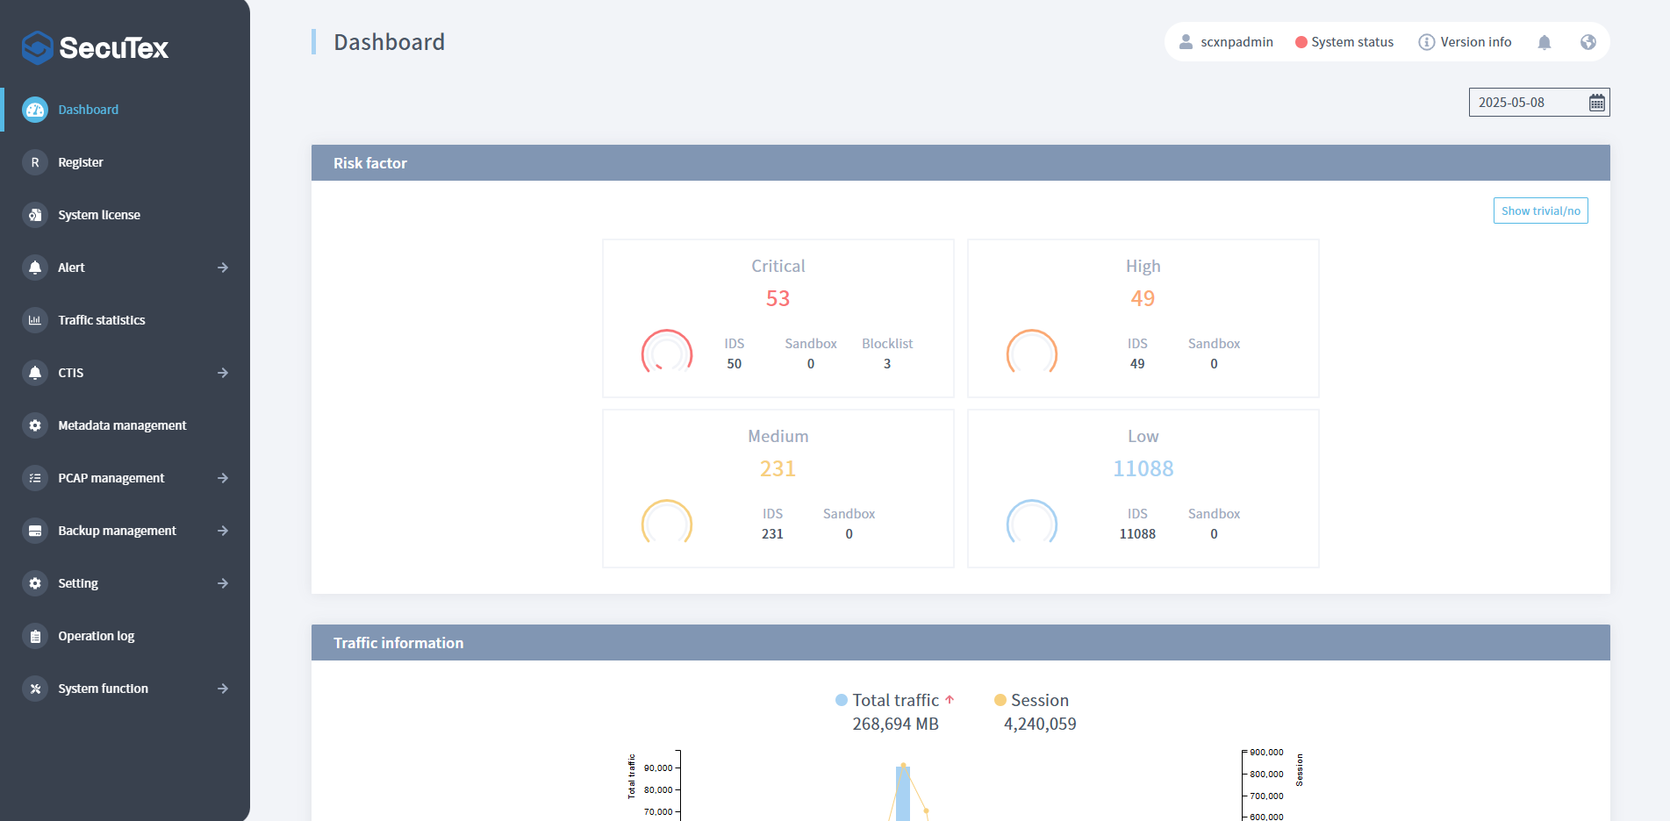Toggle the Total traffic legend dot

tap(842, 700)
